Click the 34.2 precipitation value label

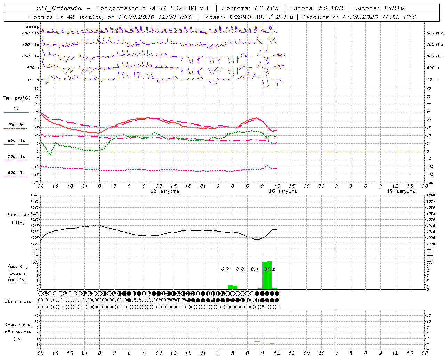point(269,269)
